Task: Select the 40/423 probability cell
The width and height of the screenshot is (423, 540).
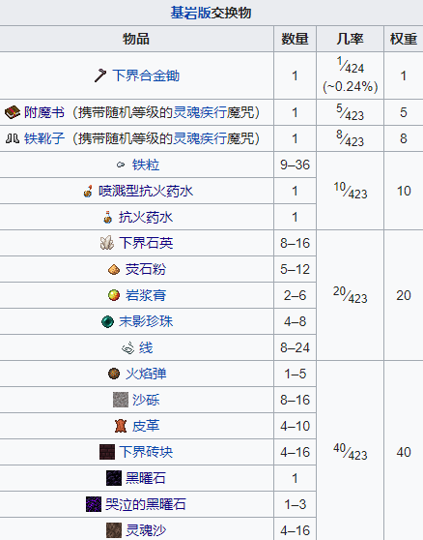Action: (x=350, y=451)
